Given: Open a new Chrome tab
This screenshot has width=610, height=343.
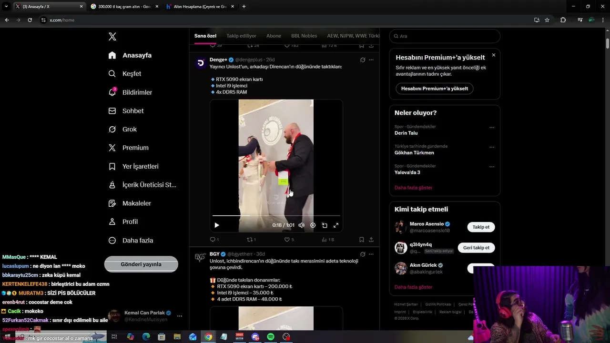Looking at the screenshot, I should [244, 7].
